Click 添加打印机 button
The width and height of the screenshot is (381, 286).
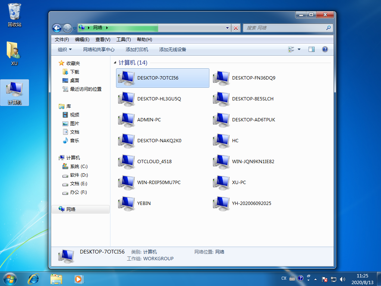click(137, 50)
